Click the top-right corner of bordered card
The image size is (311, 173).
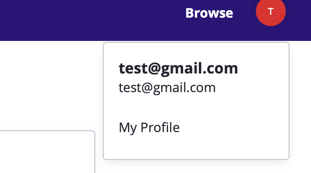coord(93,132)
